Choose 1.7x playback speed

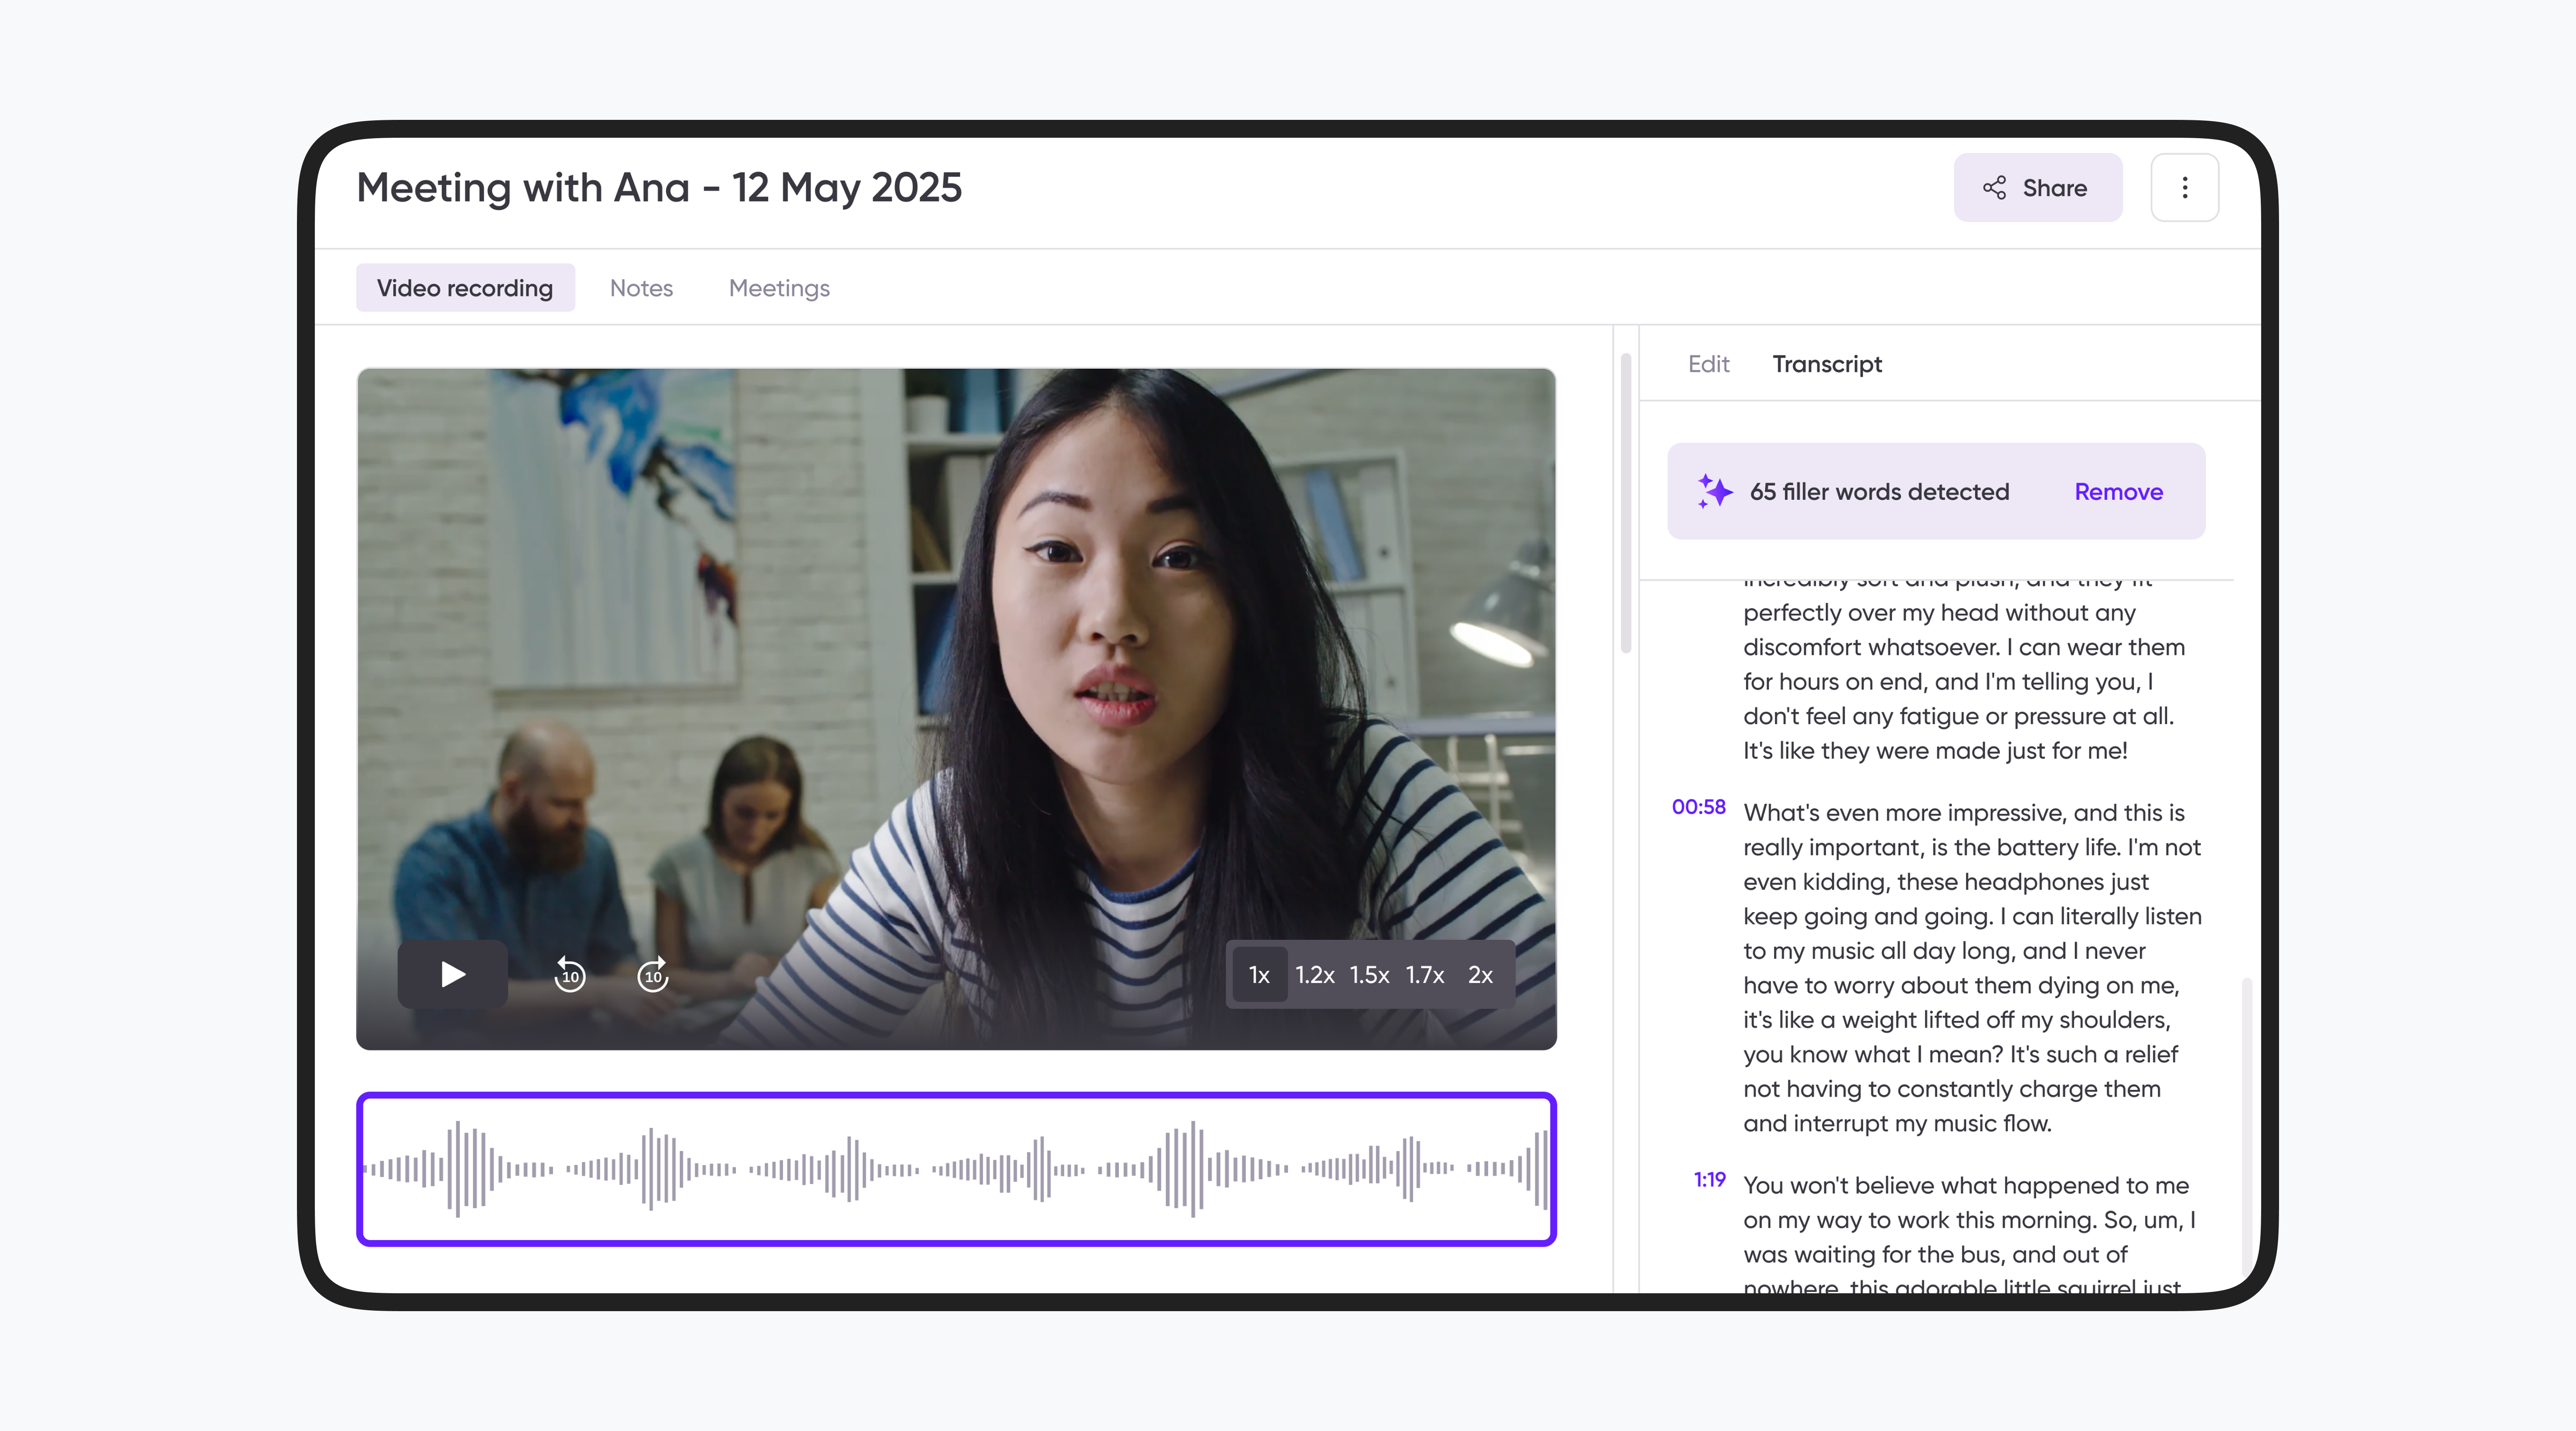[1424, 975]
